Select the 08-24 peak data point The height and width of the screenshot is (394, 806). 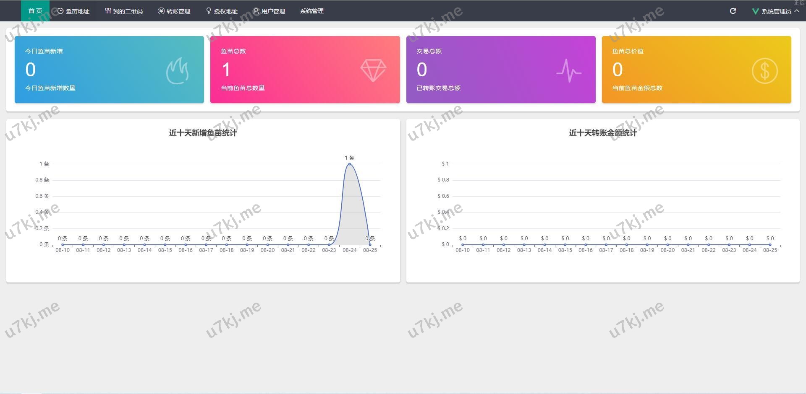[349, 164]
